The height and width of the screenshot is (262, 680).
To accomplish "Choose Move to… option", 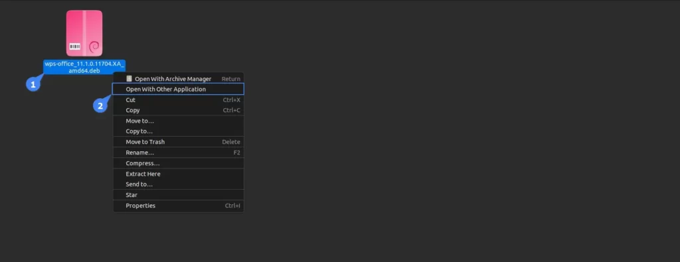I will [178, 121].
